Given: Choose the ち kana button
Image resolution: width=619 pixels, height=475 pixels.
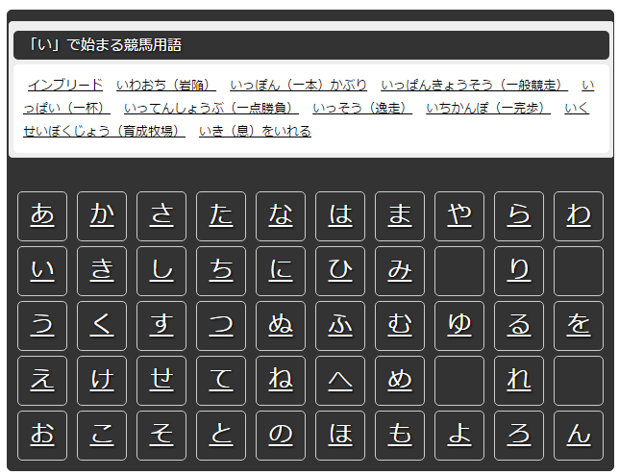Looking at the screenshot, I should point(221,271).
